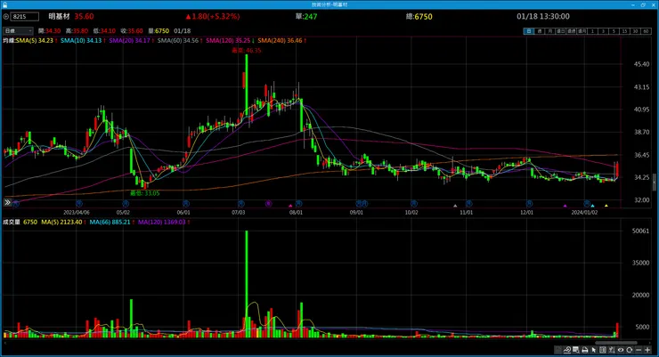Click the 均線 indicator title
This screenshot has width=659, height=357.
(9, 40)
